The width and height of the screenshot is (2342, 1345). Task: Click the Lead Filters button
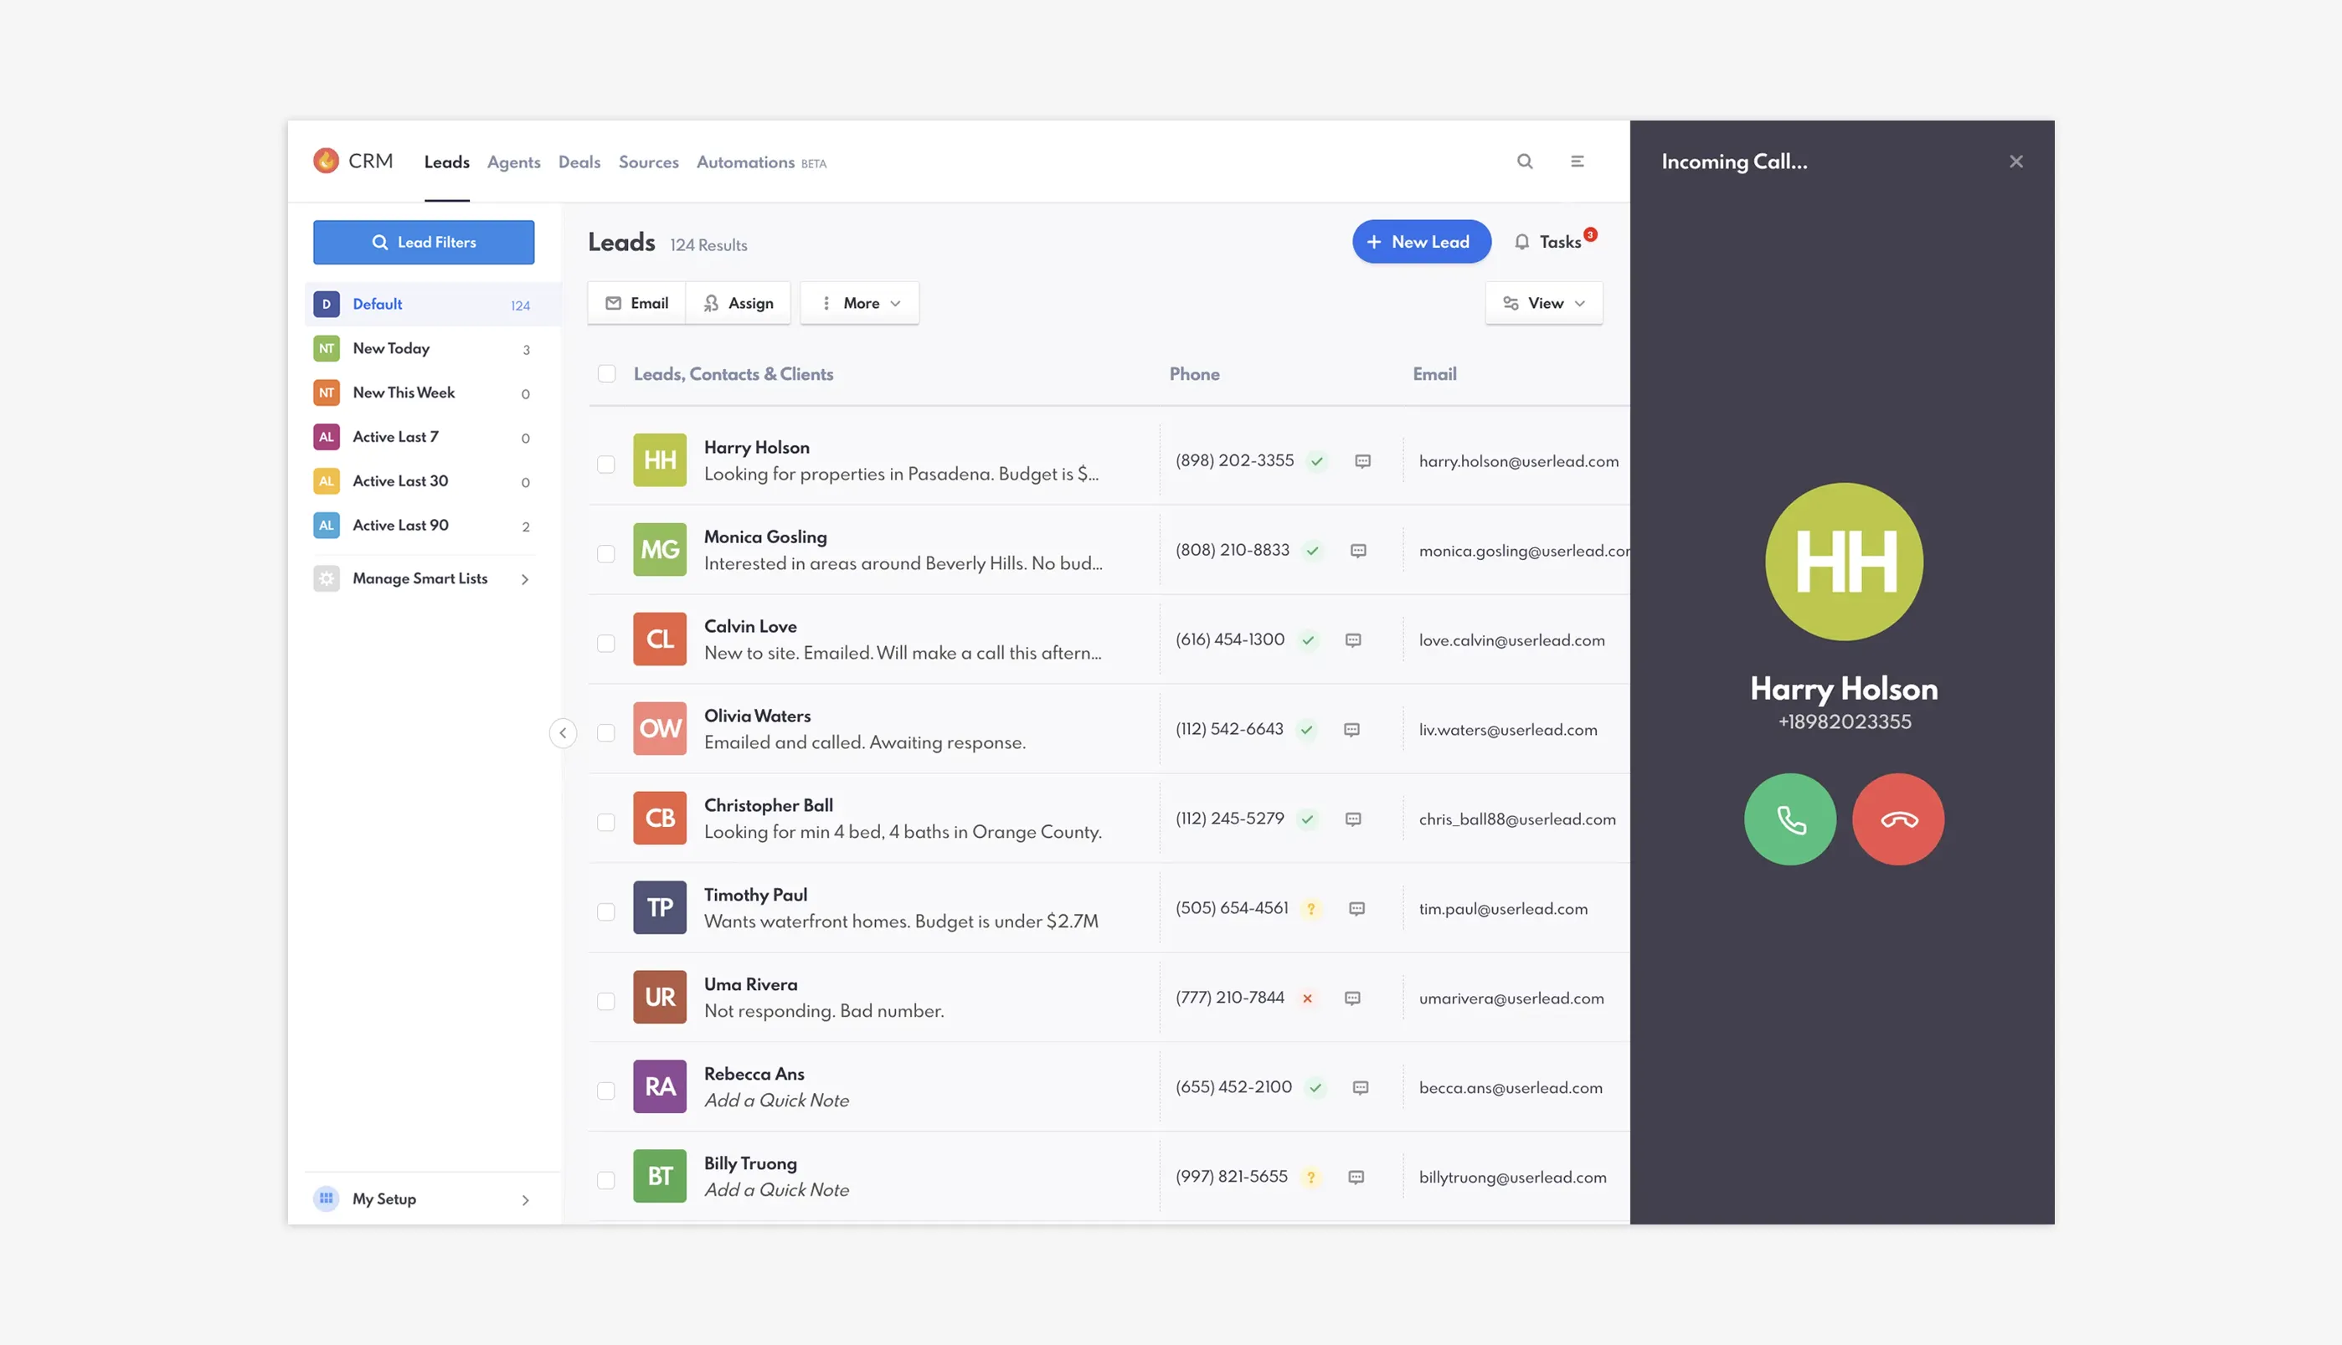[423, 242]
